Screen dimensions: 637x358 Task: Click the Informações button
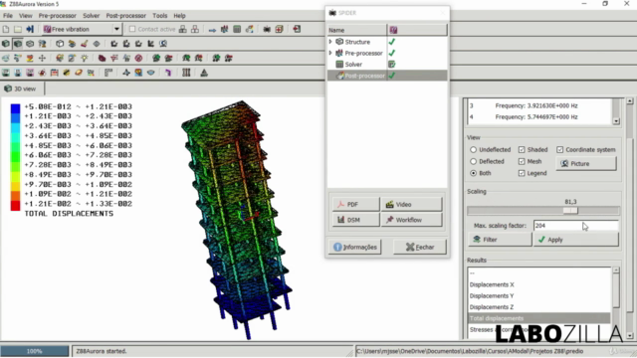coord(355,247)
